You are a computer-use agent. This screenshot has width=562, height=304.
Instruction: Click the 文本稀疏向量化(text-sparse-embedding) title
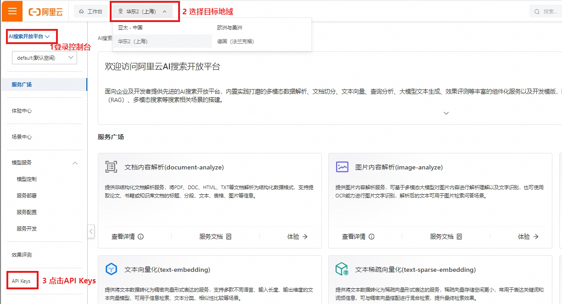coord(416,270)
